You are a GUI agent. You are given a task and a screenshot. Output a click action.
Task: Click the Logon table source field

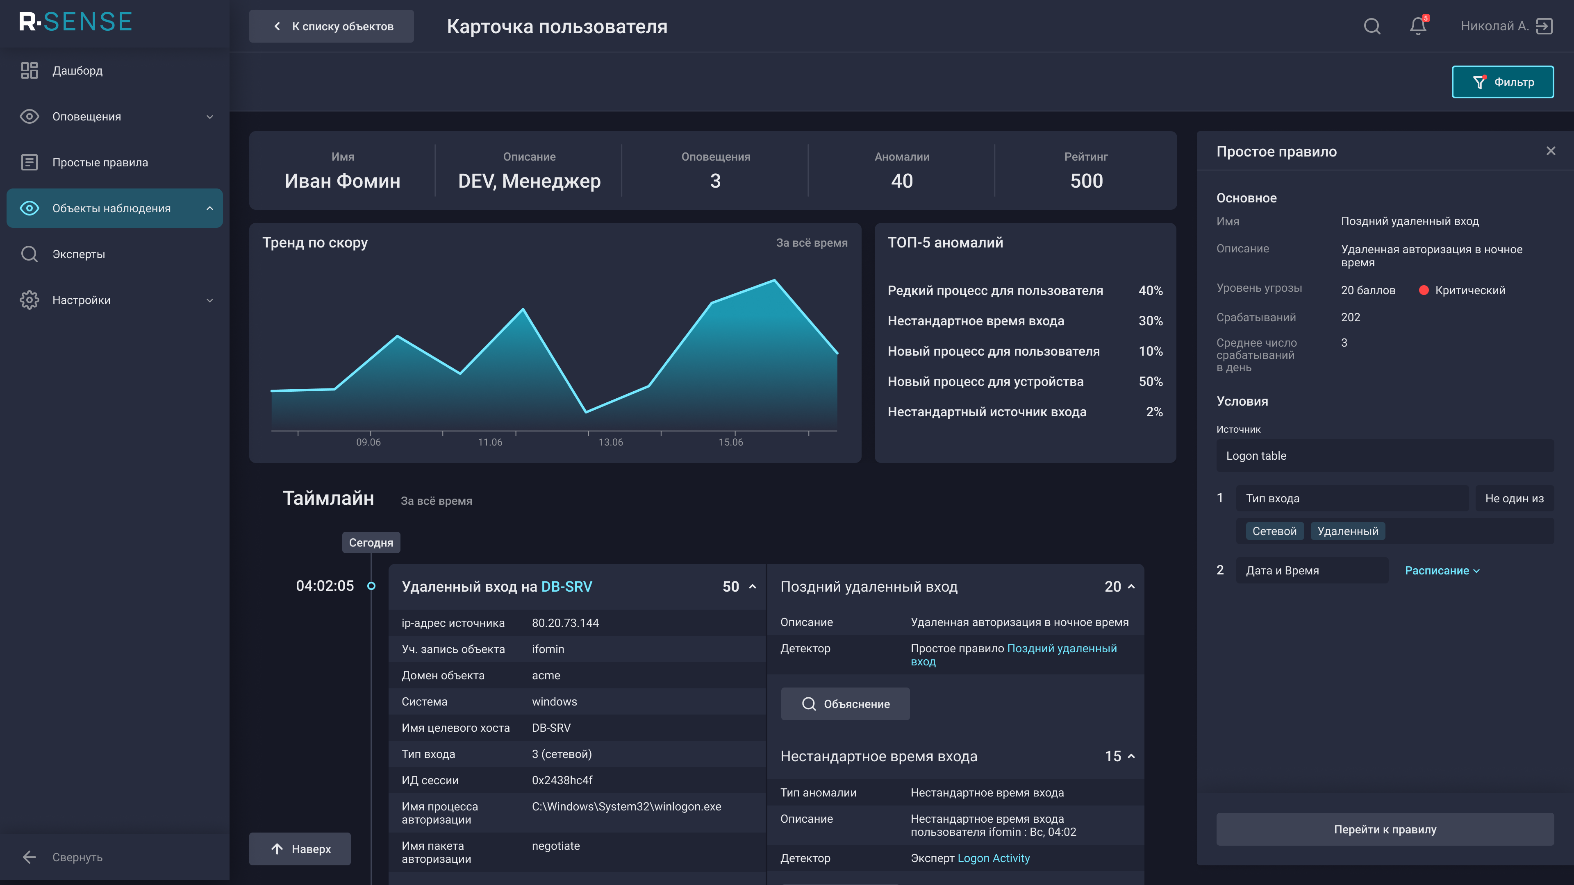click(x=1384, y=456)
